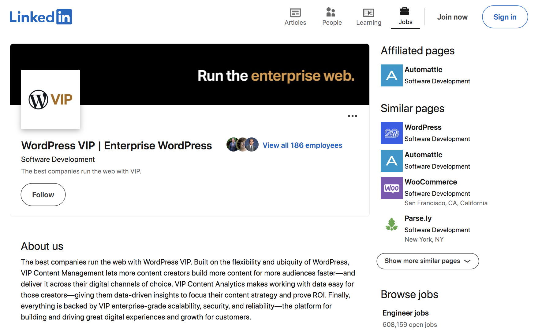
Task: Click the Parse.ly leaf logo
Action: [391, 225]
